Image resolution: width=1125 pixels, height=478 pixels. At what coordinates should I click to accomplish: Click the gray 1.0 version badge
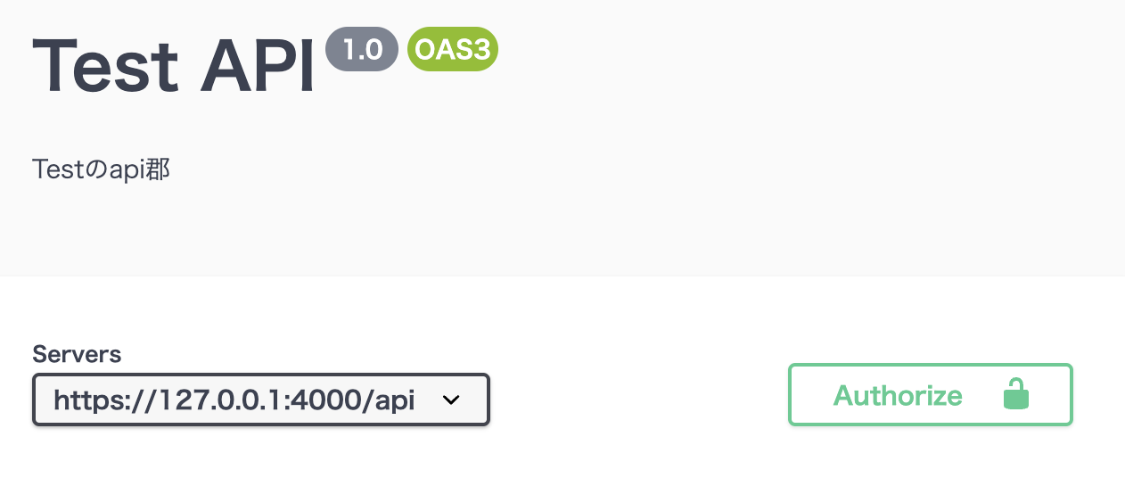[362, 49]
